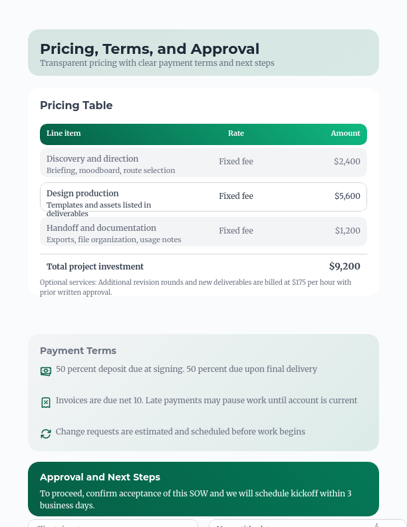Image resolution: width=407 pixels, height=527 pixels.
Task: Select the Handoff and documentation row title
Action: [101, 228]
